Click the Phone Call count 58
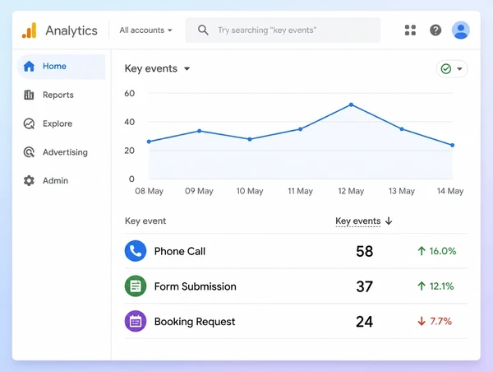This screenshot has width=493, height=372. click(x=364, y=251)
